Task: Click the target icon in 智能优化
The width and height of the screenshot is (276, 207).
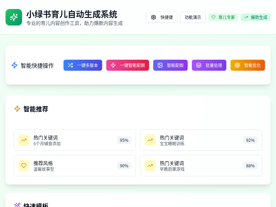Action: pyautogui.click(x=237, y=65)
